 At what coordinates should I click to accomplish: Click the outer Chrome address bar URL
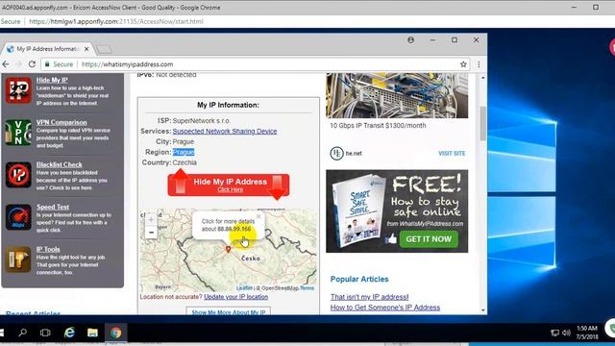pos(116,21)
